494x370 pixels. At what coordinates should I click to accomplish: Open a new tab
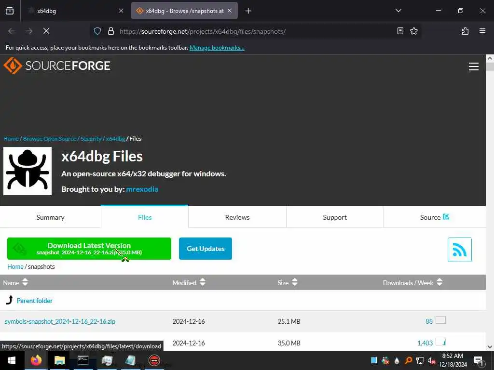tap(248, 11)
